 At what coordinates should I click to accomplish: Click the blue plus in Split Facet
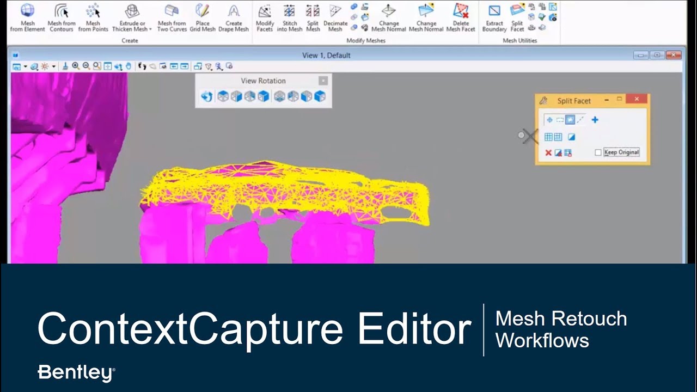[x=595, y=120]
